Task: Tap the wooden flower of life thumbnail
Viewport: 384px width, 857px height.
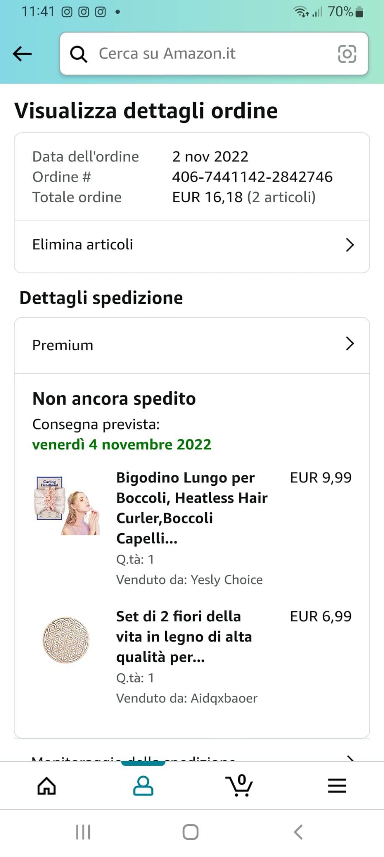Action: click(66, 640)
